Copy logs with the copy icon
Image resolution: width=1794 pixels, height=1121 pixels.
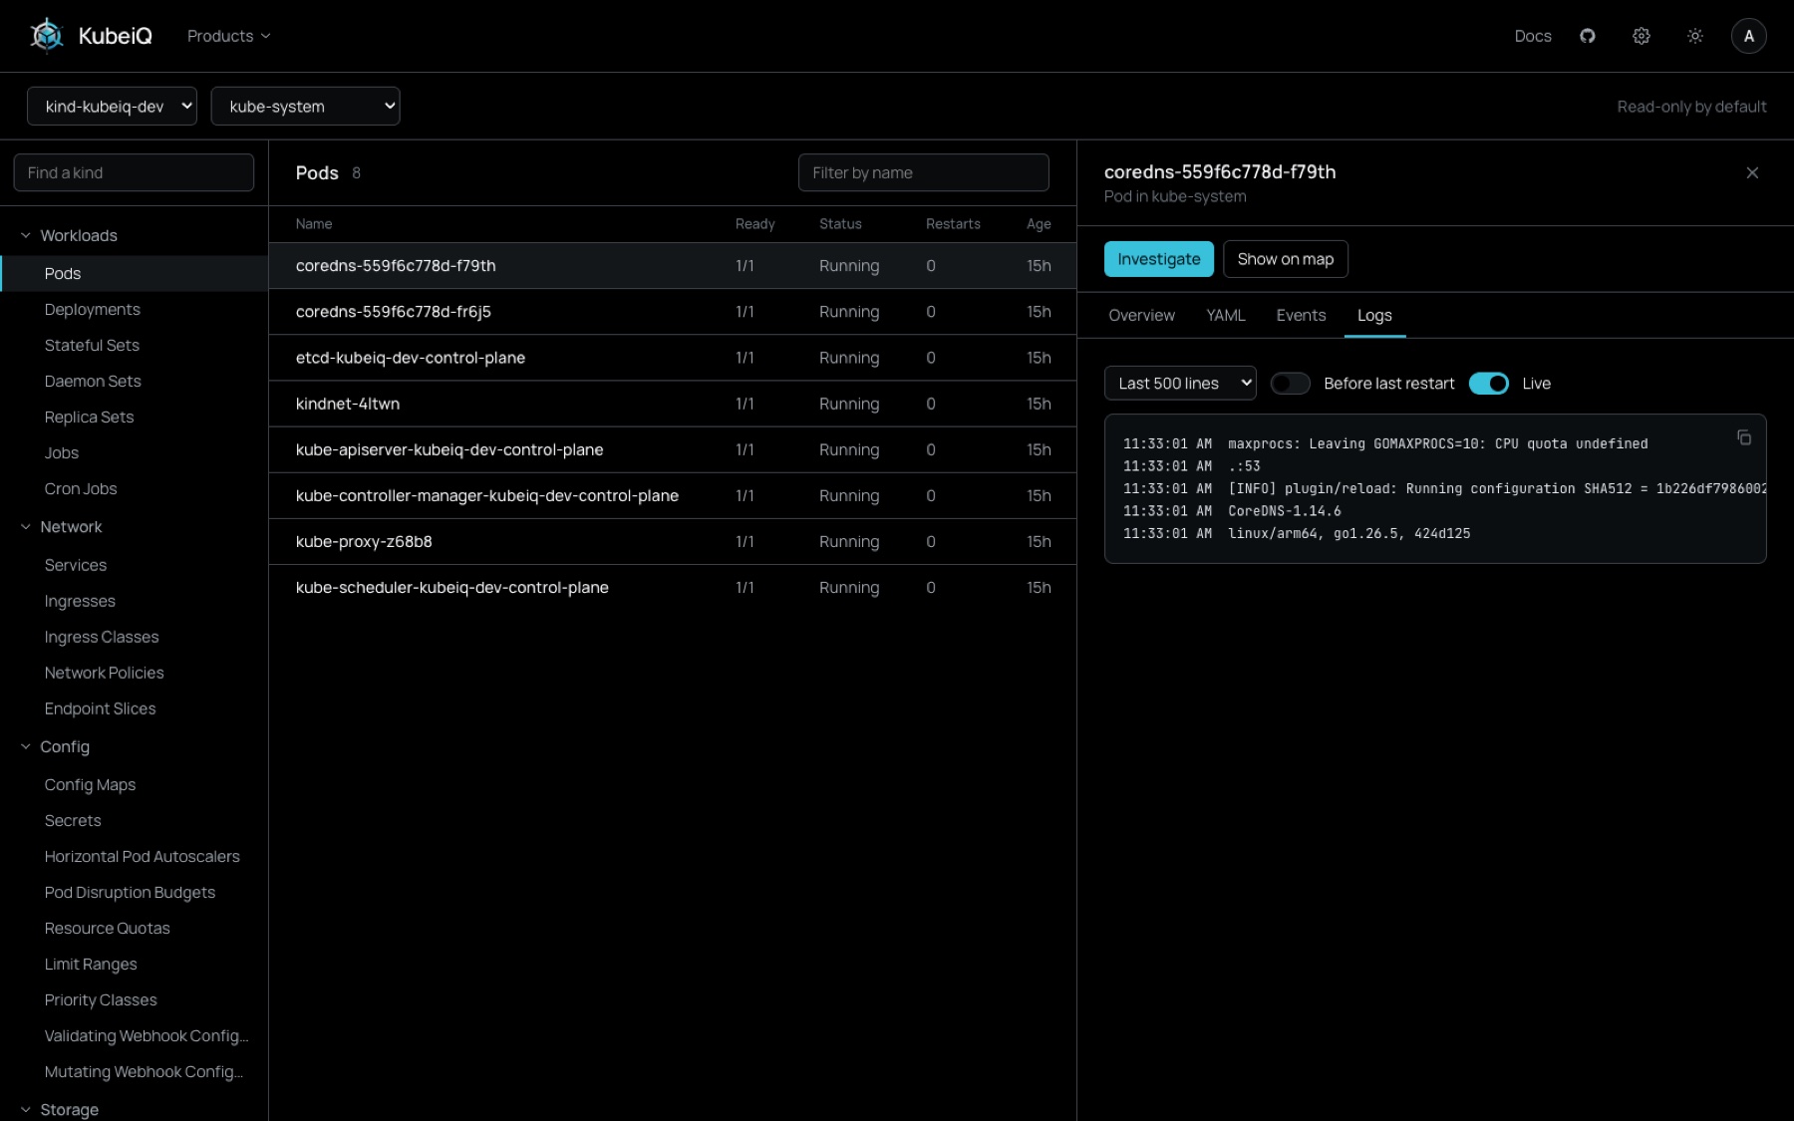(1744, 437)
